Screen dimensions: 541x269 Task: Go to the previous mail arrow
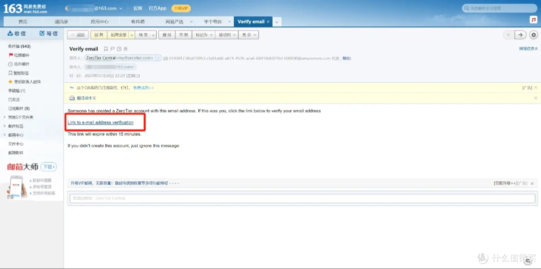coord(508,35)
